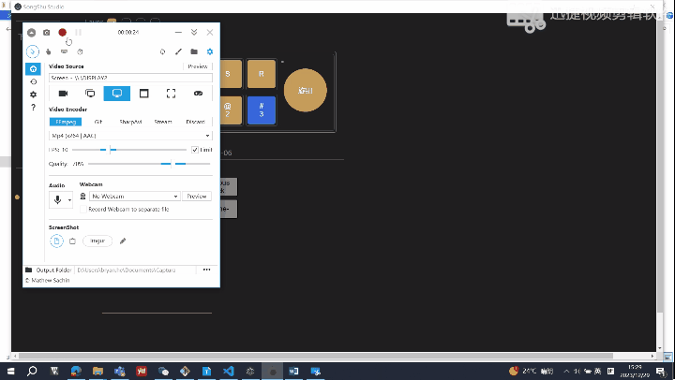Toggle include cursor in recording
Image resolution: width=675 pixels, height=380 pixels.
33,51
